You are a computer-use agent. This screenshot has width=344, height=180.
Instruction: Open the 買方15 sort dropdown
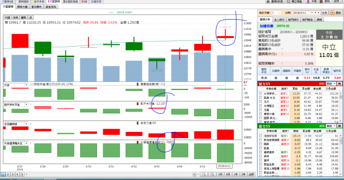(334, 84)
